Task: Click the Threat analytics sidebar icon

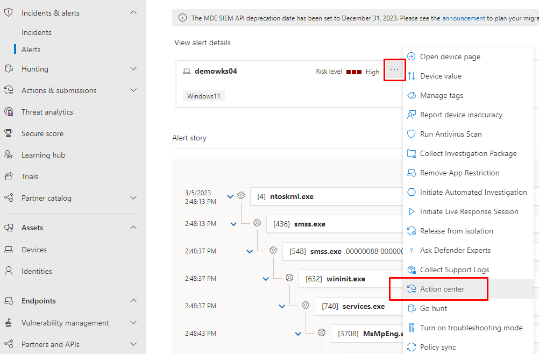Action: [x=9, y=112]
